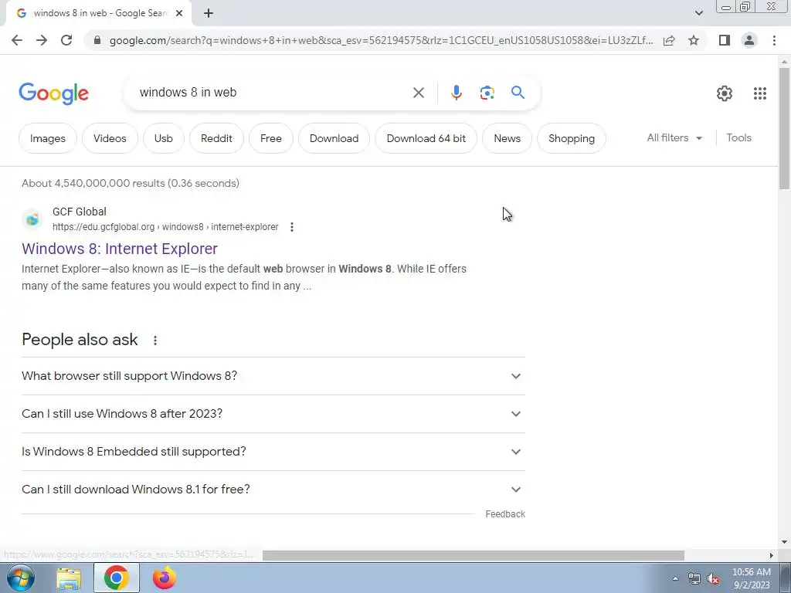Click the horizontal scrollbar thumb
The image size is (791, 593).
pyautogui.click(x=474, y=556)
